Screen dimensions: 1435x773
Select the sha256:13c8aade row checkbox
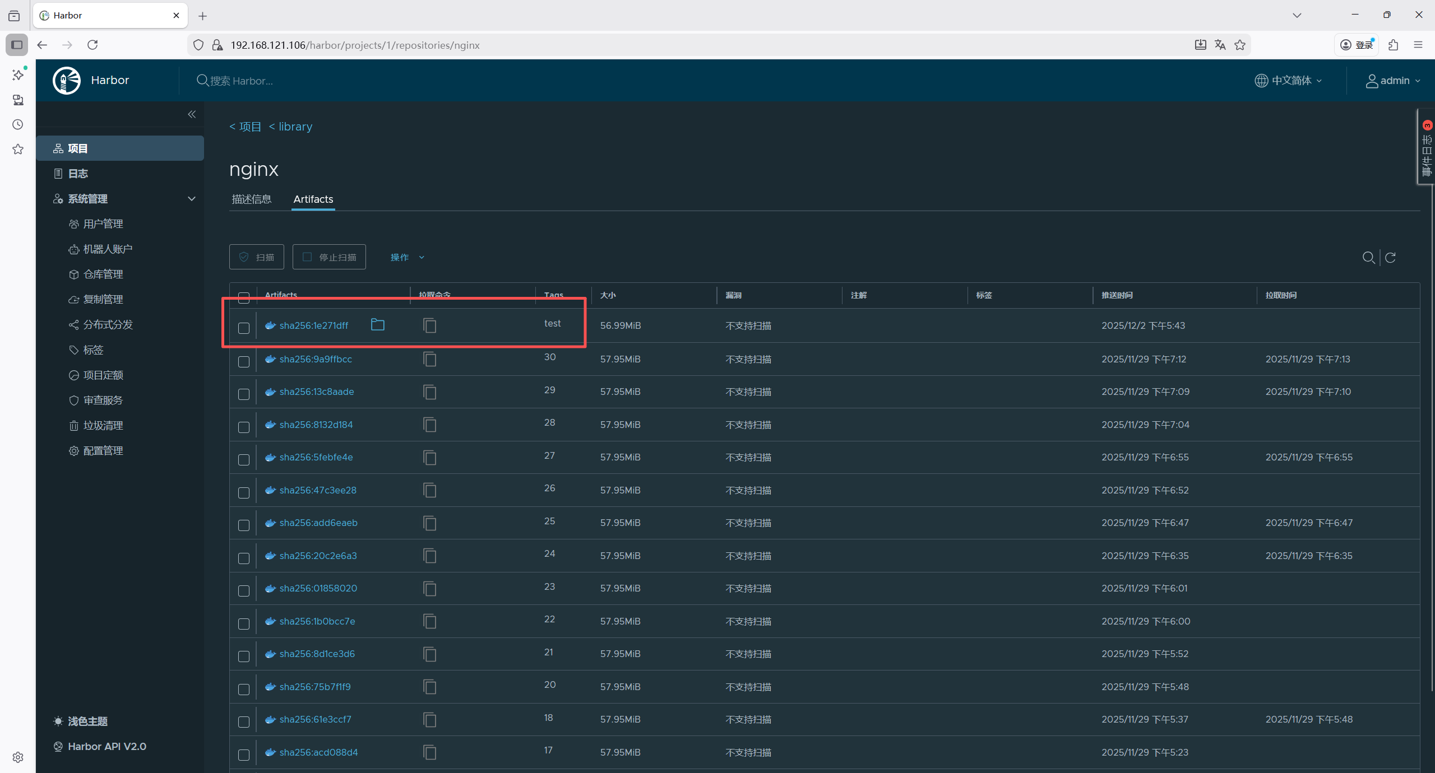point(244,394)
